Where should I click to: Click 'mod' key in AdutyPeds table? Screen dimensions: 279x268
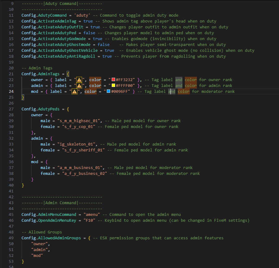tap(35, 162)
